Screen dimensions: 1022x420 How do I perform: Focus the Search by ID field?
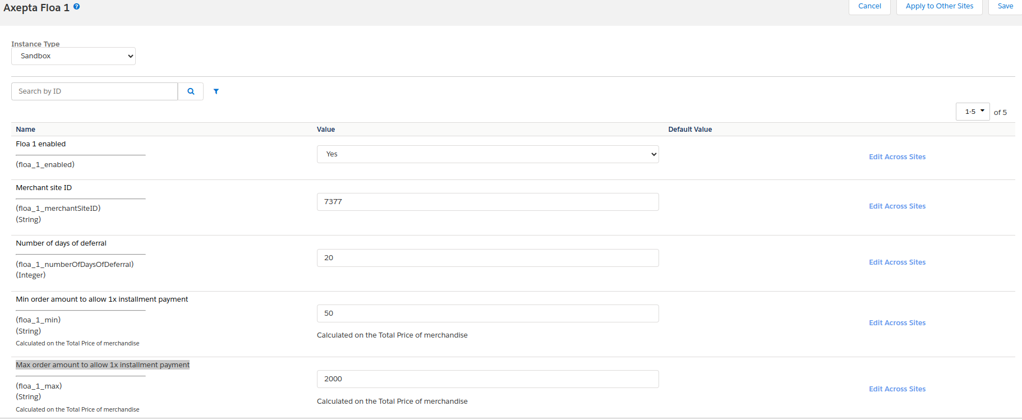coord(94,91)
